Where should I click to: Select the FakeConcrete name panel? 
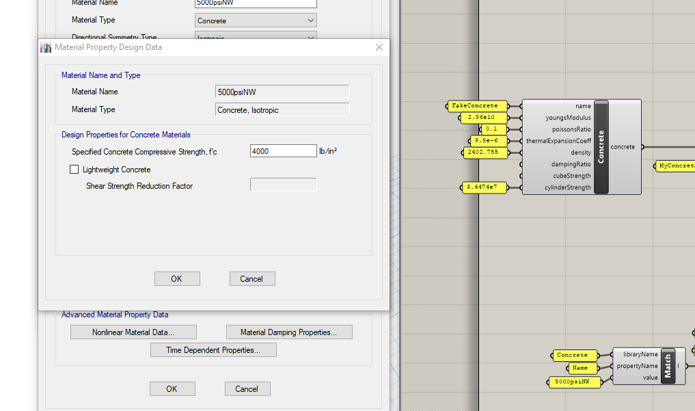click(476, 106)
